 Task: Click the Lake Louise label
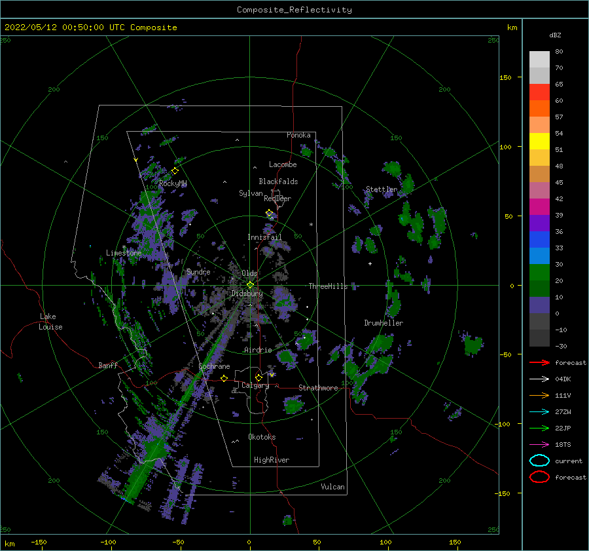click(x=50, y=322)
